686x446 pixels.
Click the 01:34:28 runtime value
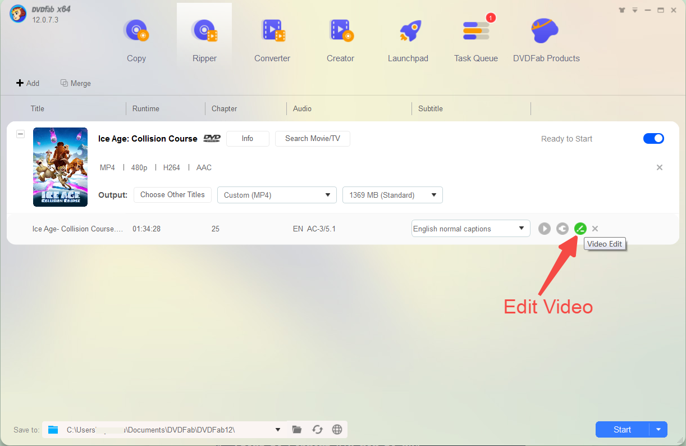pyautogui.click(x=147, y=229)
